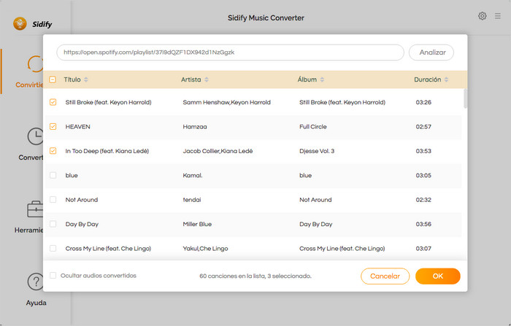Click artist name Miller Blue

coord(197,224)
